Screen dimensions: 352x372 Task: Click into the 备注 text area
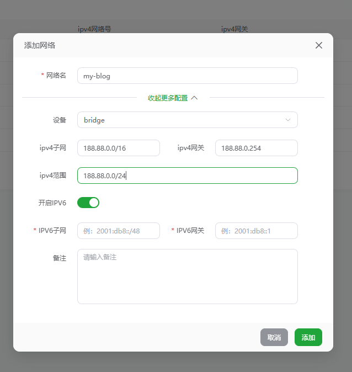[x=187, y=276]
